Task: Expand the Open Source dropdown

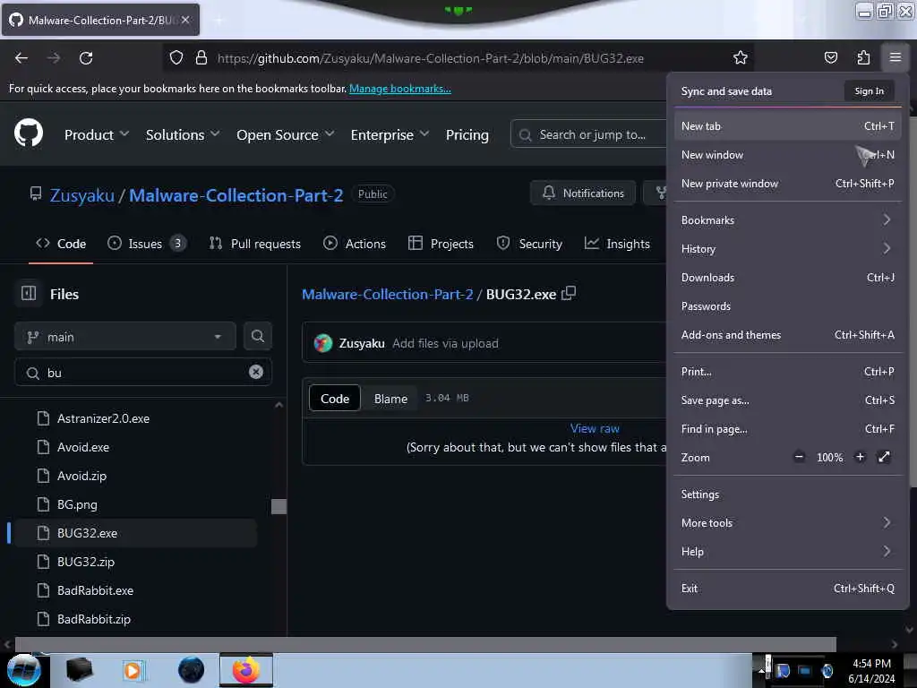Action: [286, 134]
